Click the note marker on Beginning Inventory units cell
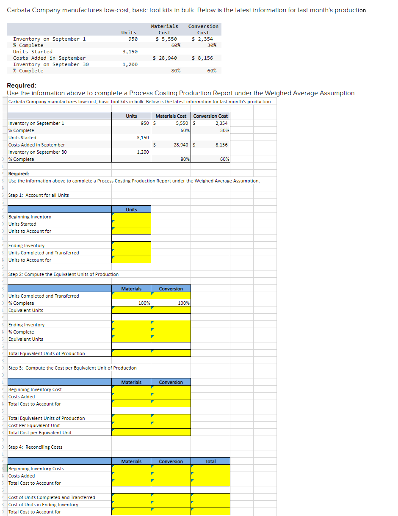 click(113, 215)
